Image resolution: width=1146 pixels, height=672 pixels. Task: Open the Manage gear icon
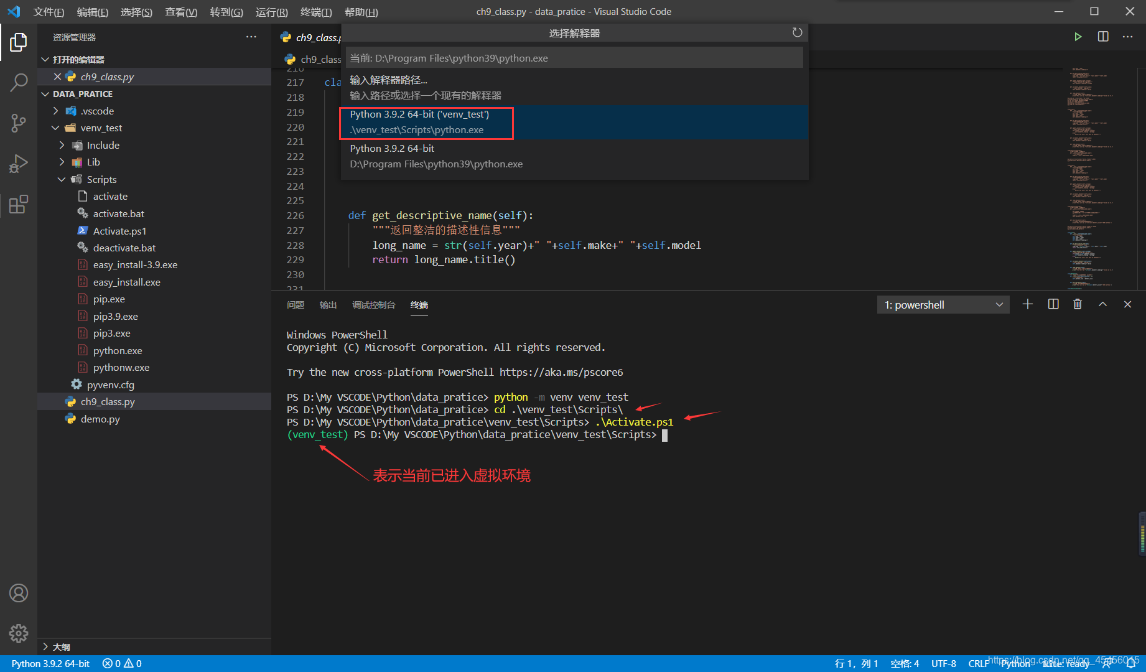pyautogui.click(x=19, y=633)
